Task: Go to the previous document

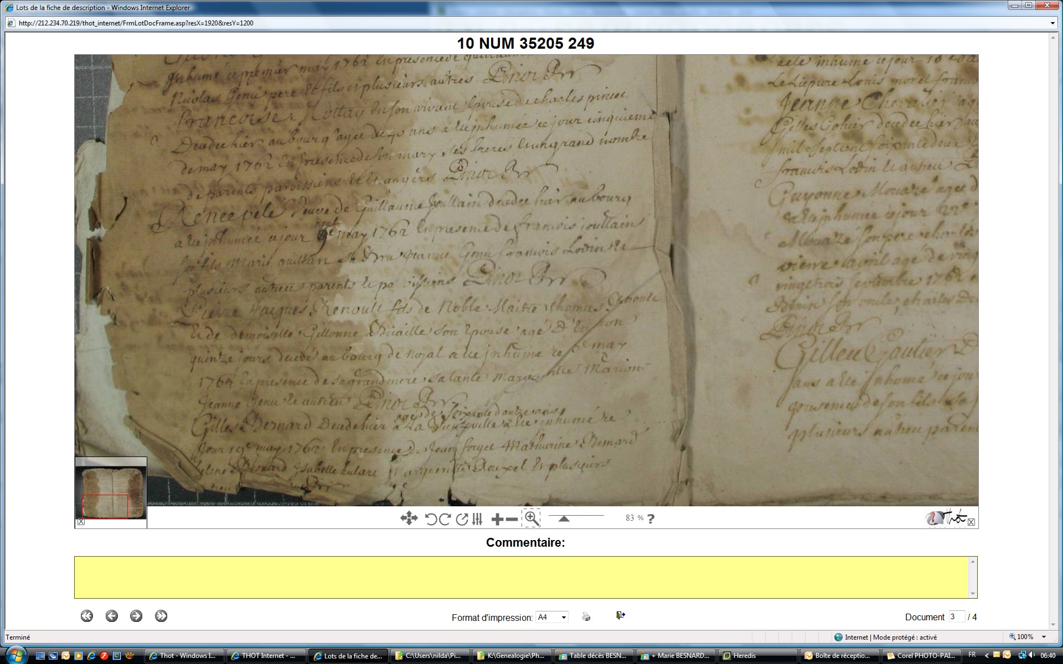Action: (x=112, y=616)
